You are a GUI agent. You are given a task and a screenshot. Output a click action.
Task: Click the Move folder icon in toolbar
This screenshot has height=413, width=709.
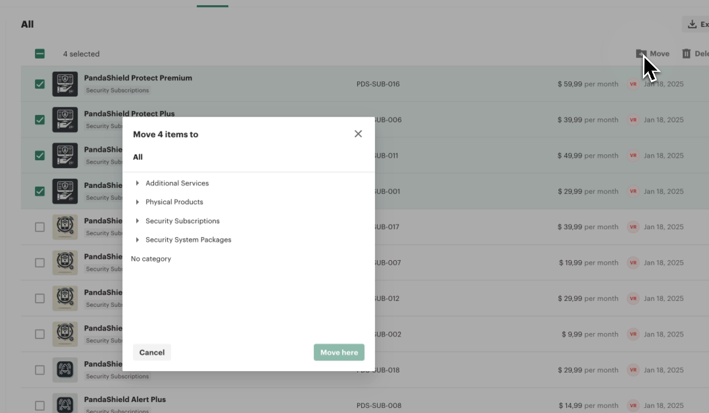point(641,53)
